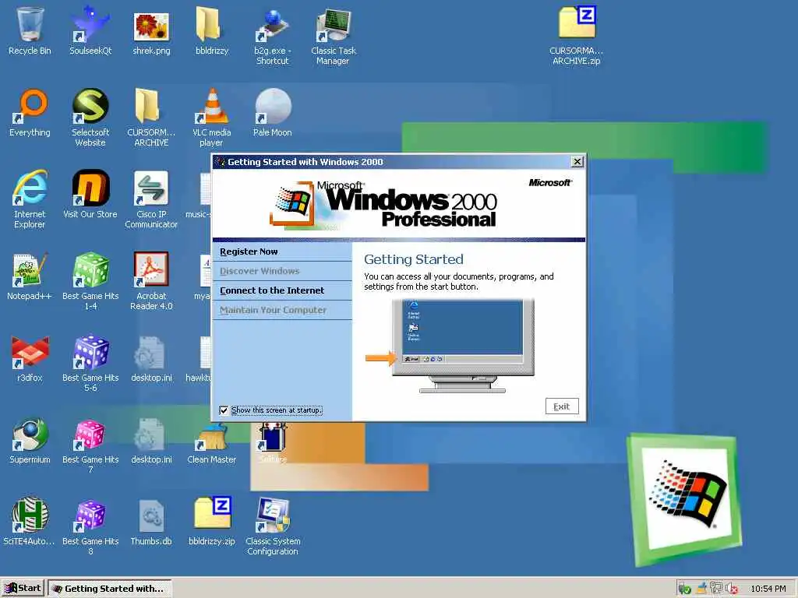798x598 pixels.
Task: Click the tray clock showing 10:54 PM
Action: [x=768, y=589]
